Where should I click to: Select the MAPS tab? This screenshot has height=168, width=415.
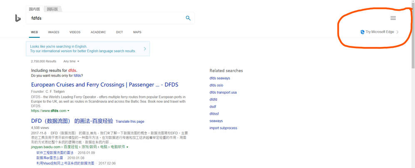click(x=137, y=32)
